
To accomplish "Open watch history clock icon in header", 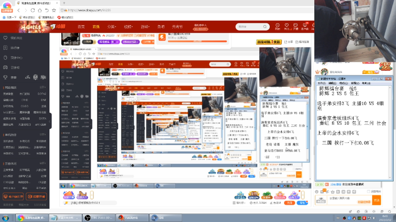I will [277, 27].
